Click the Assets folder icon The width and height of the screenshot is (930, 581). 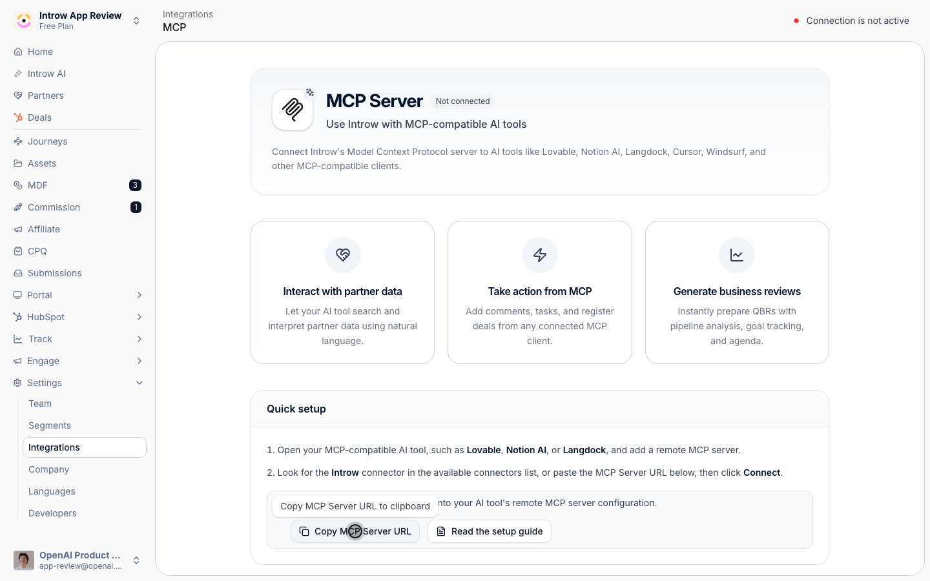tap(18, 163)
